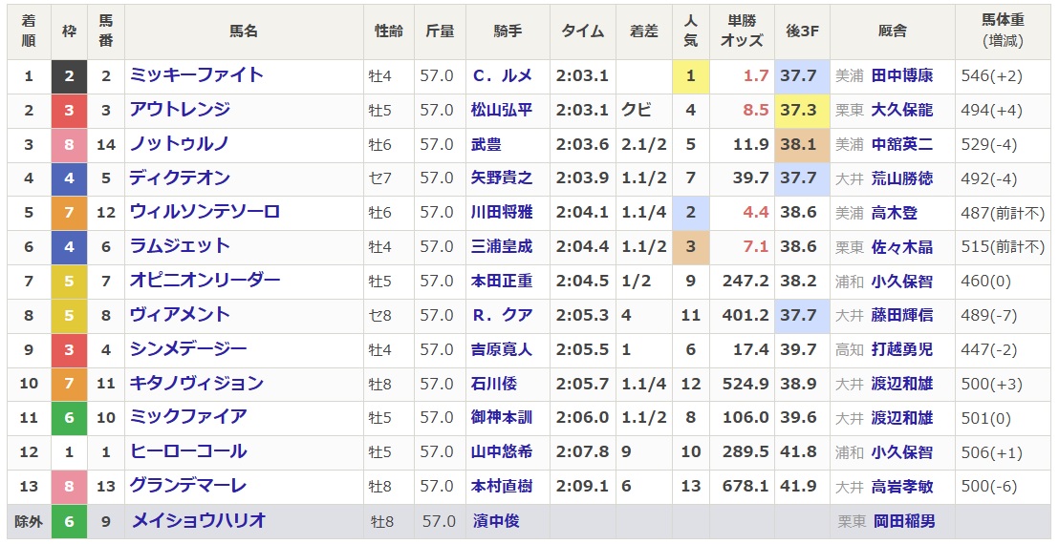Click the 馬名 column header
This screenshot has width=1059, height=544.
244,31
